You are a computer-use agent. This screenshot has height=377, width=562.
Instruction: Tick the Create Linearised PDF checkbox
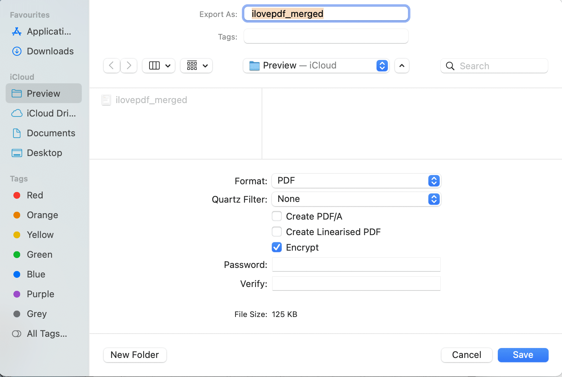click(277, 232)
